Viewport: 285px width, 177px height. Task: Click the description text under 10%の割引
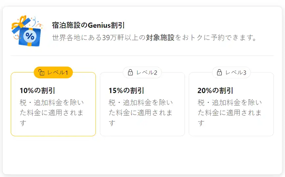tap(52, 113)
